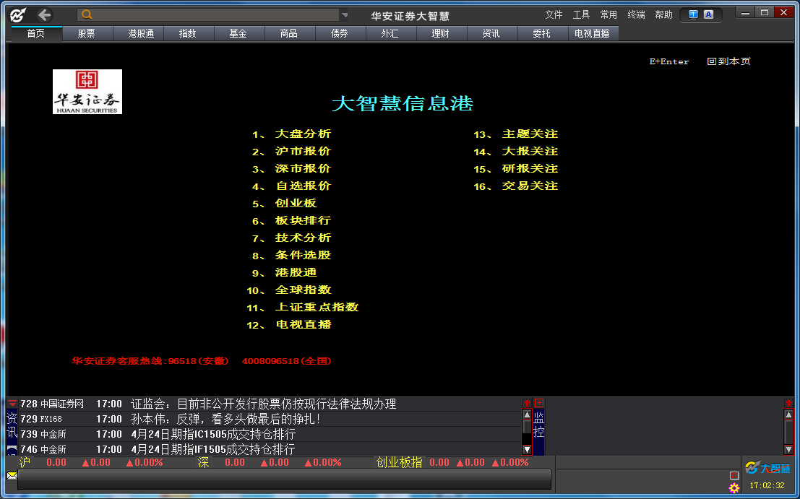Click the red up-arrow icon above news scrollbar
The image size is (800, 499).
527,403
